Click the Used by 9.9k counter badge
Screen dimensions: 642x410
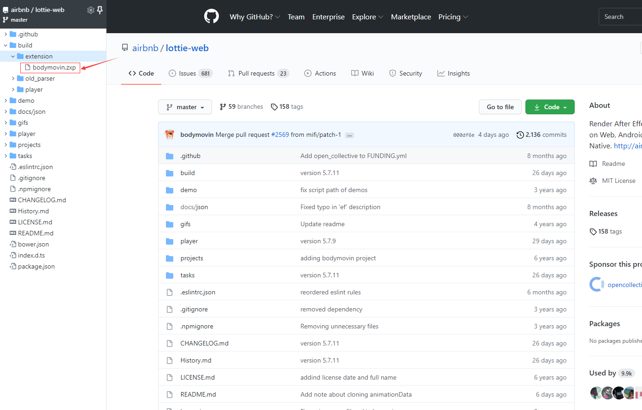click(x=626, y=373)
